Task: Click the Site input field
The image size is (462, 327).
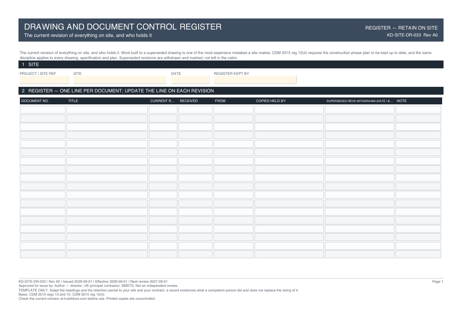Action: tap(120, 80)
